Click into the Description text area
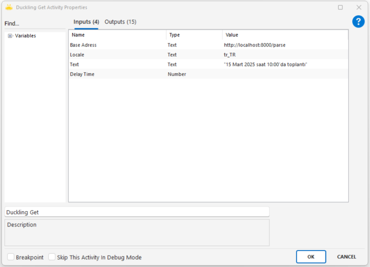This screenshot has height=267, width=370. (x=137, y=233)
